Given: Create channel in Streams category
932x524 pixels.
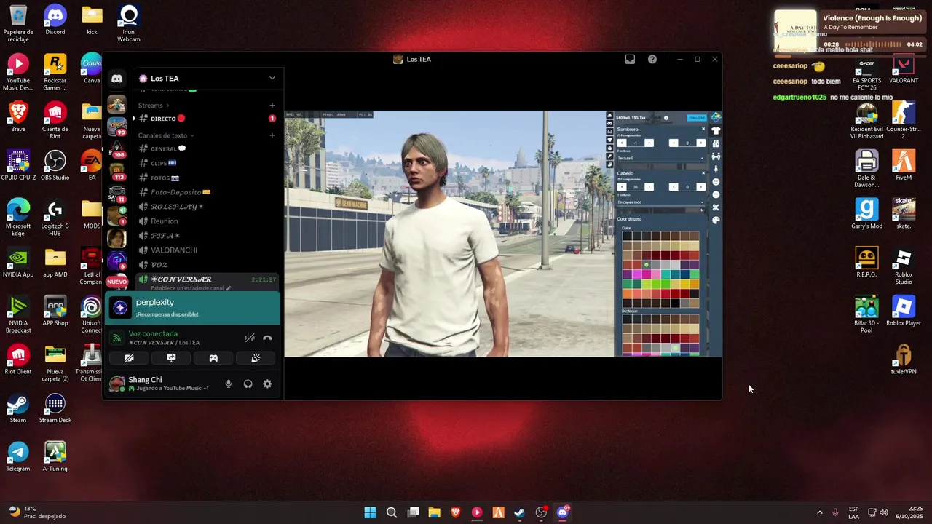Looking at the screenshot, I should pos(272,106).
